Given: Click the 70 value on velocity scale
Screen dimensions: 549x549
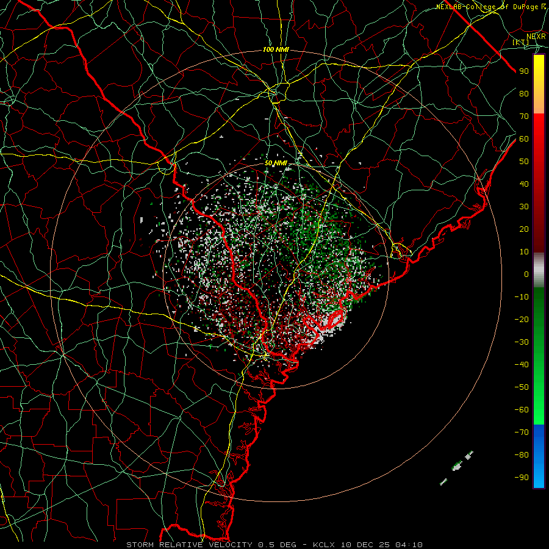Looking at the screenshot, I should point(524,117).
